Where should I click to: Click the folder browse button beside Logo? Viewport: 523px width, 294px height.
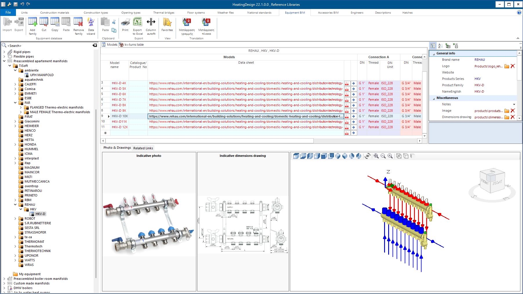(506, 66)
